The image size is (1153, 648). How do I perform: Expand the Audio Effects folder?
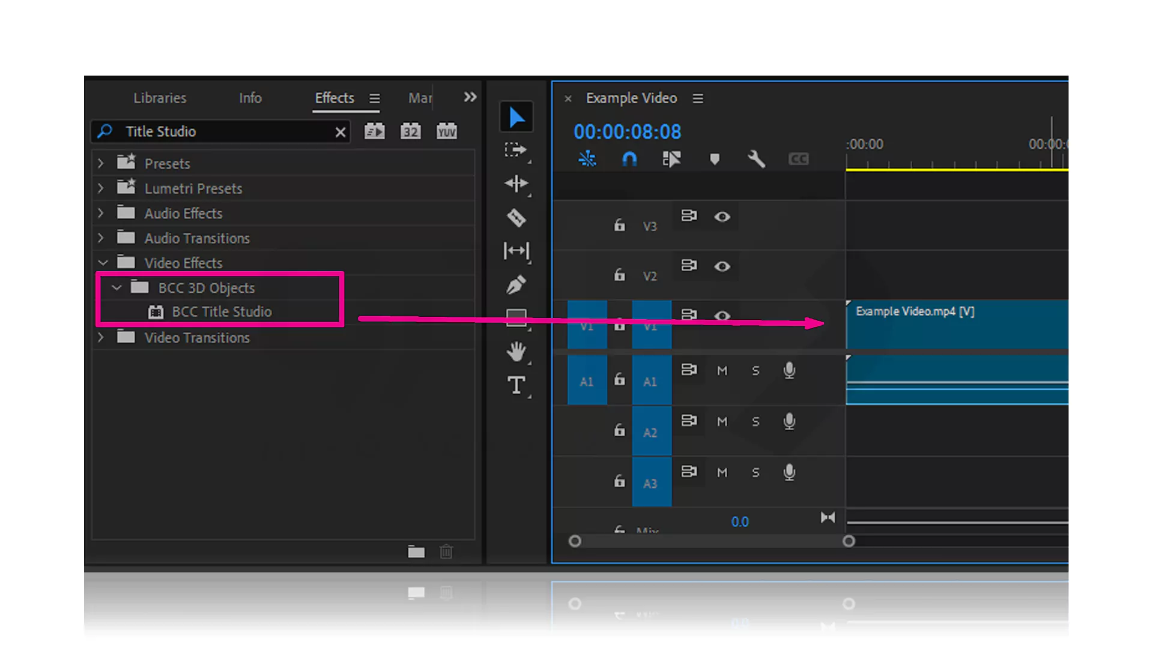[101, 213]
